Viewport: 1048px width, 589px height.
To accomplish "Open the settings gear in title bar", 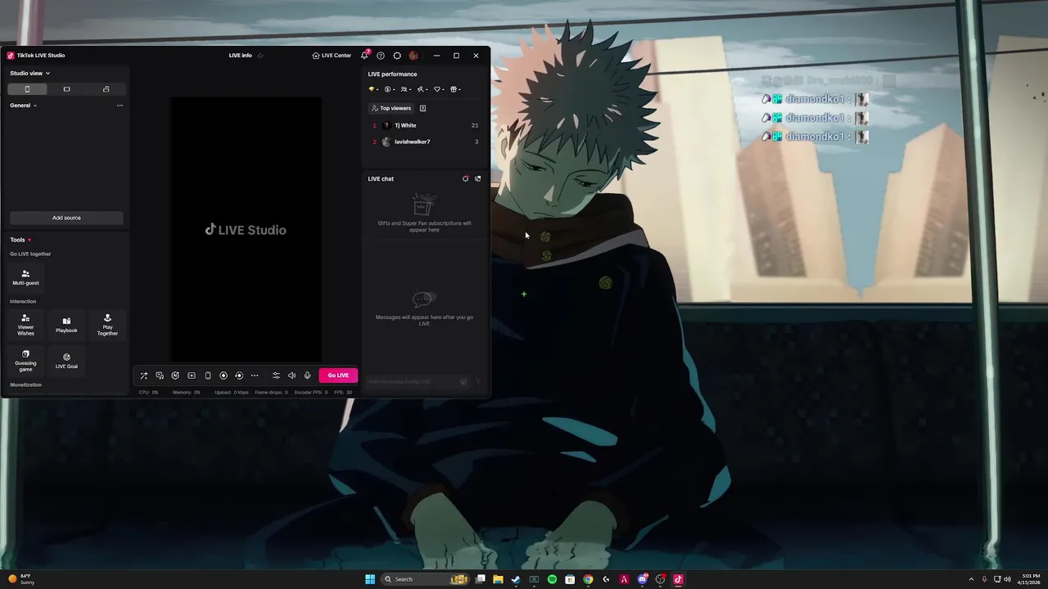I will tap(397, 56).
